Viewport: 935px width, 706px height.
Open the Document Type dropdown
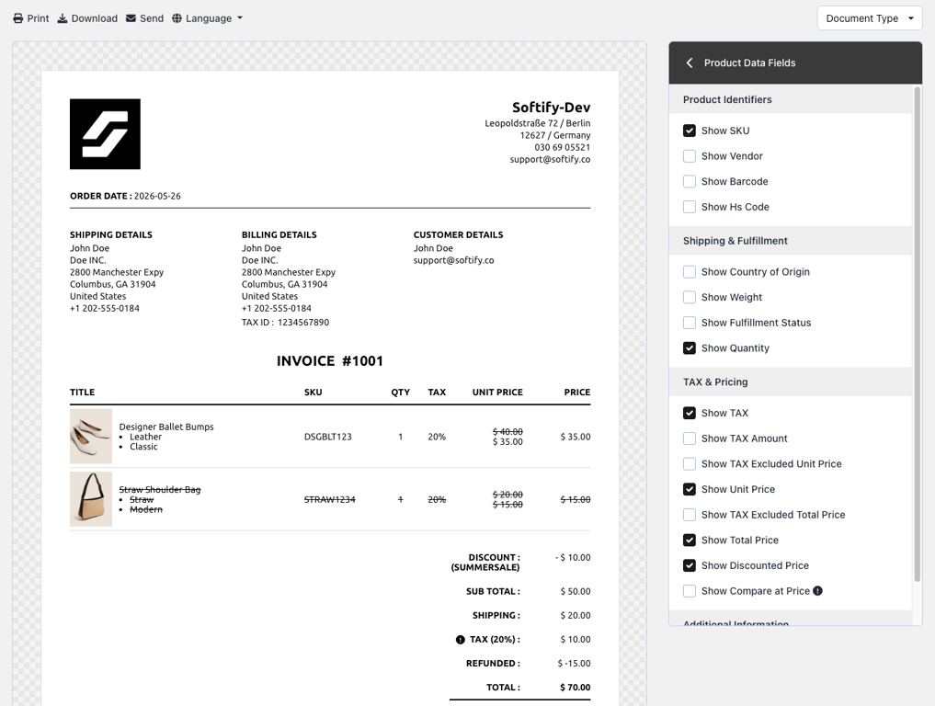click(x=870, y=18)
